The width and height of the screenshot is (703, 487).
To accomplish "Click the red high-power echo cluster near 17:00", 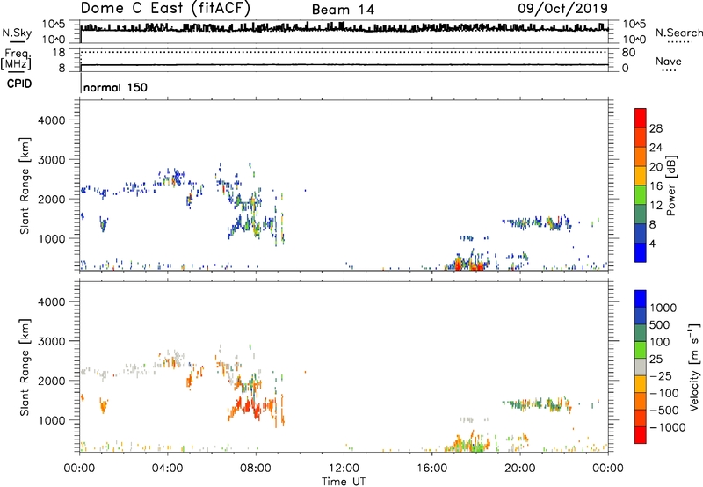I will pyautogui.click(x=458, y=264).
